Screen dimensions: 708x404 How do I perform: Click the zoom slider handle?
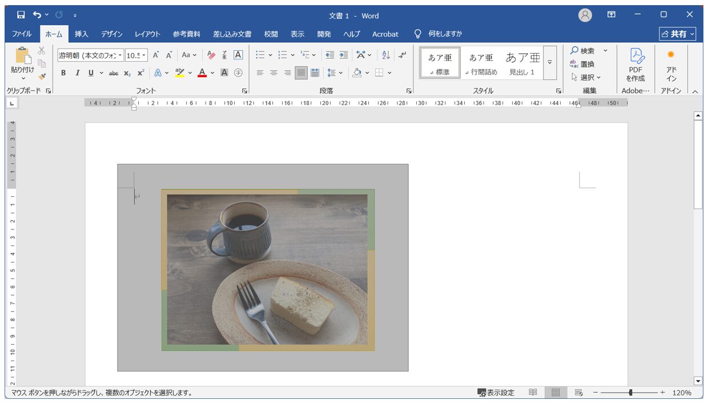(630, 393)
